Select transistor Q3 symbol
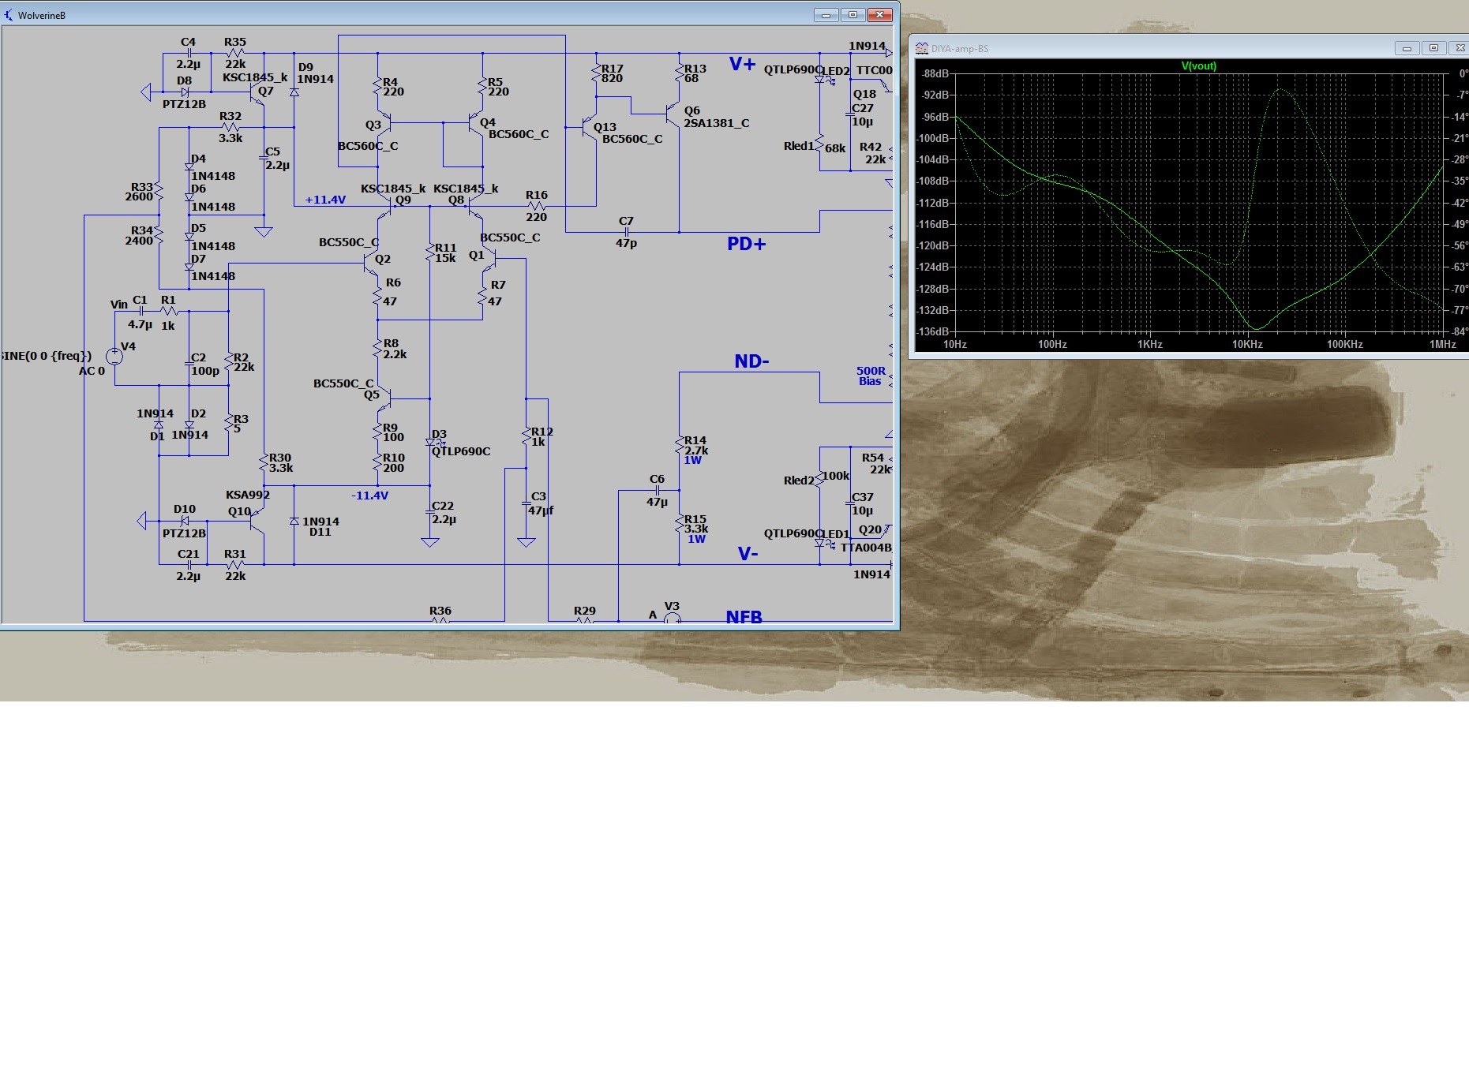Viewport: 1469px width, 1077px height. [x=384, y=123]
